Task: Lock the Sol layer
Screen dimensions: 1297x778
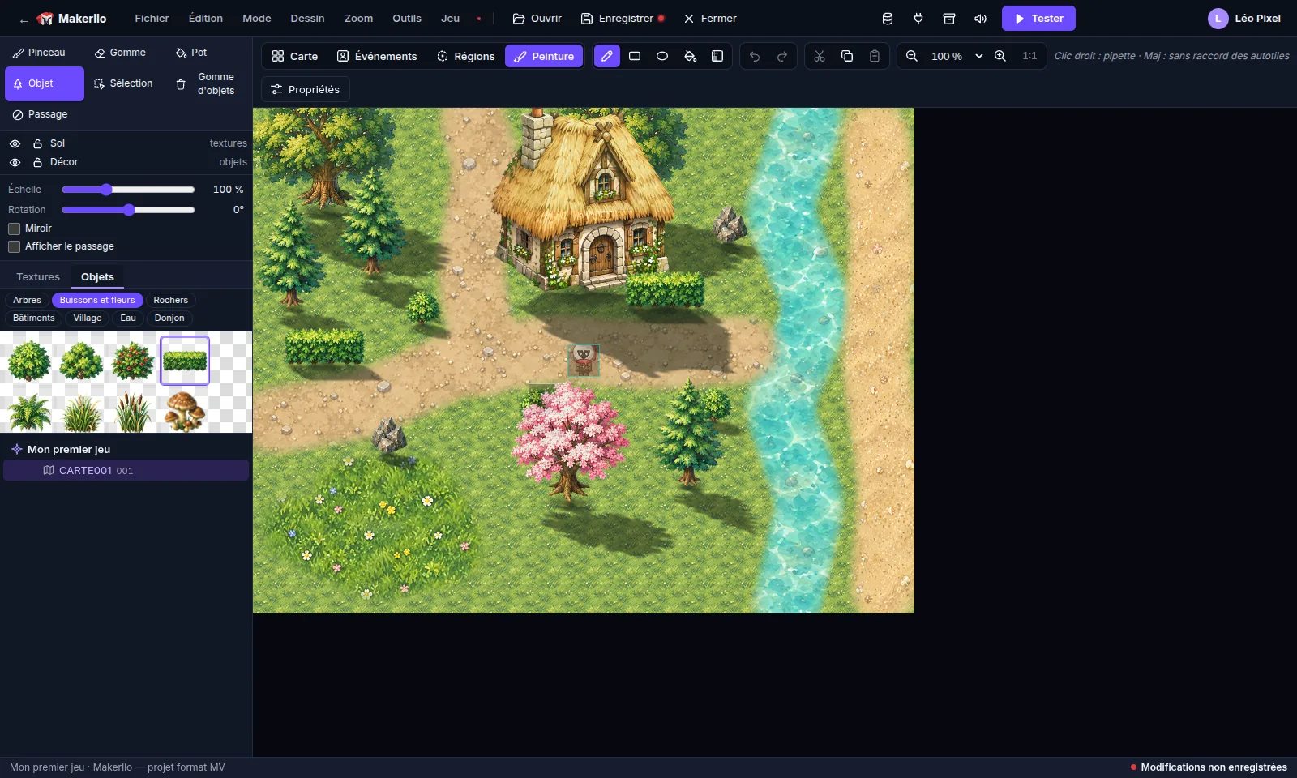Action: (37, 143)
